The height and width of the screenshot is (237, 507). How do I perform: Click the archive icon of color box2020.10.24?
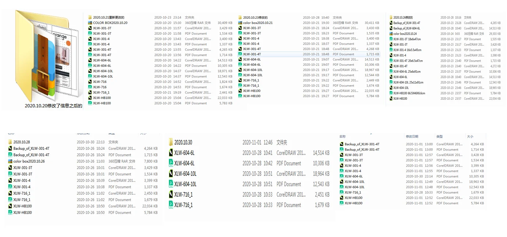point(391,34)
